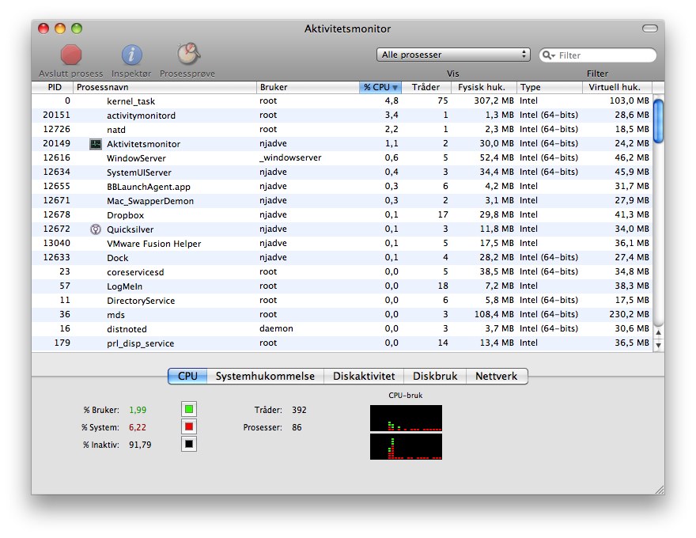Click the Tråder count 392

coord(299,410)
